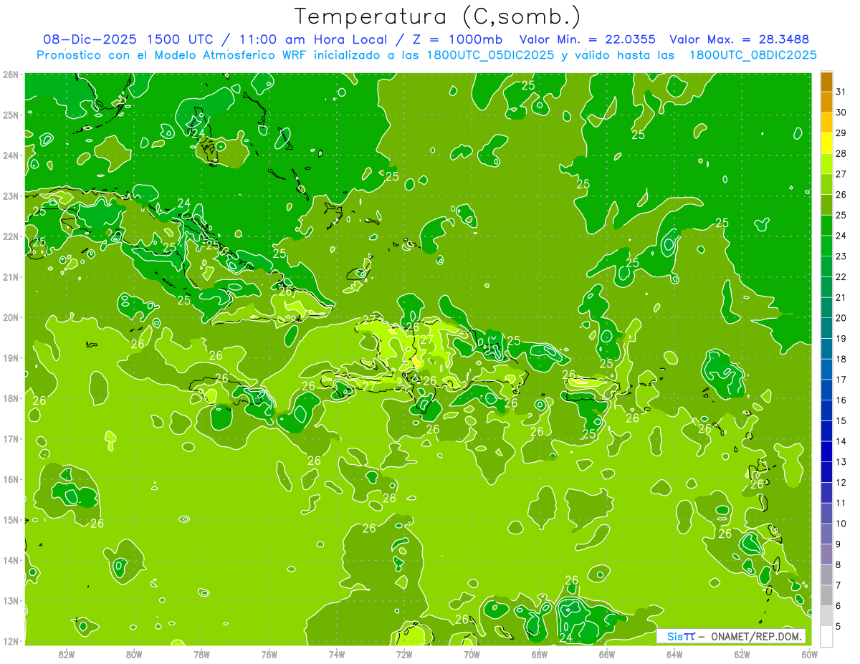Click the '17N' latitude axis label

tap(11, 438)
